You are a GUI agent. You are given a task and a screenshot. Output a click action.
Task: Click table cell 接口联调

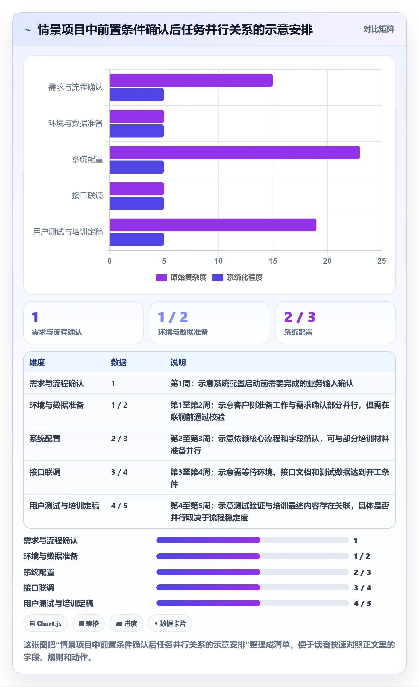tap(45, 472)
